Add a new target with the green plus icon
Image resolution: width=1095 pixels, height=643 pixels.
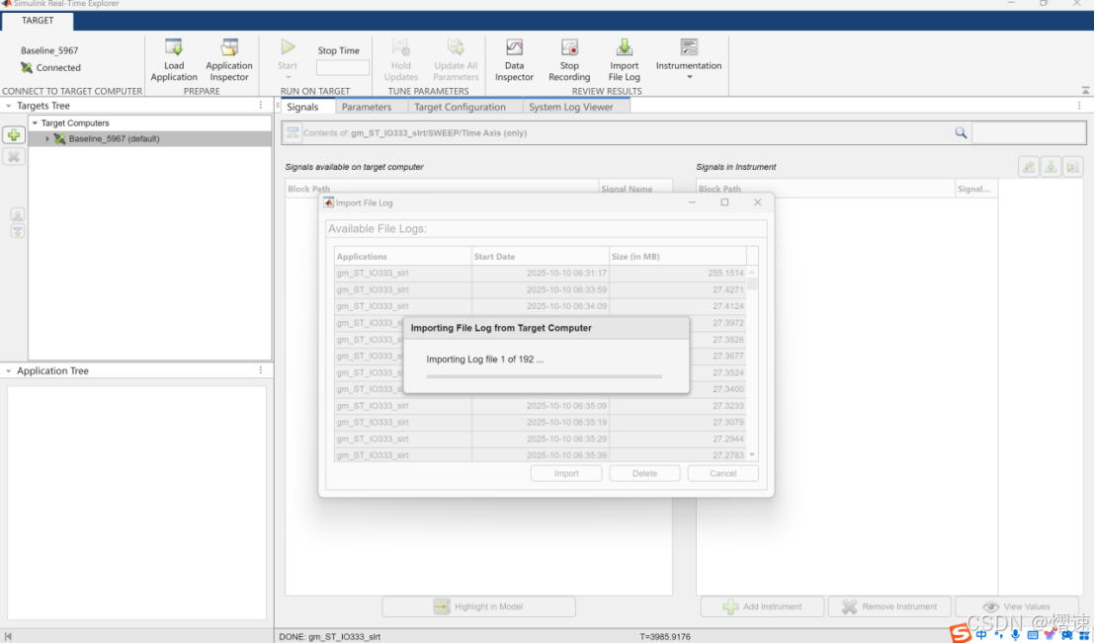(13, 134)
